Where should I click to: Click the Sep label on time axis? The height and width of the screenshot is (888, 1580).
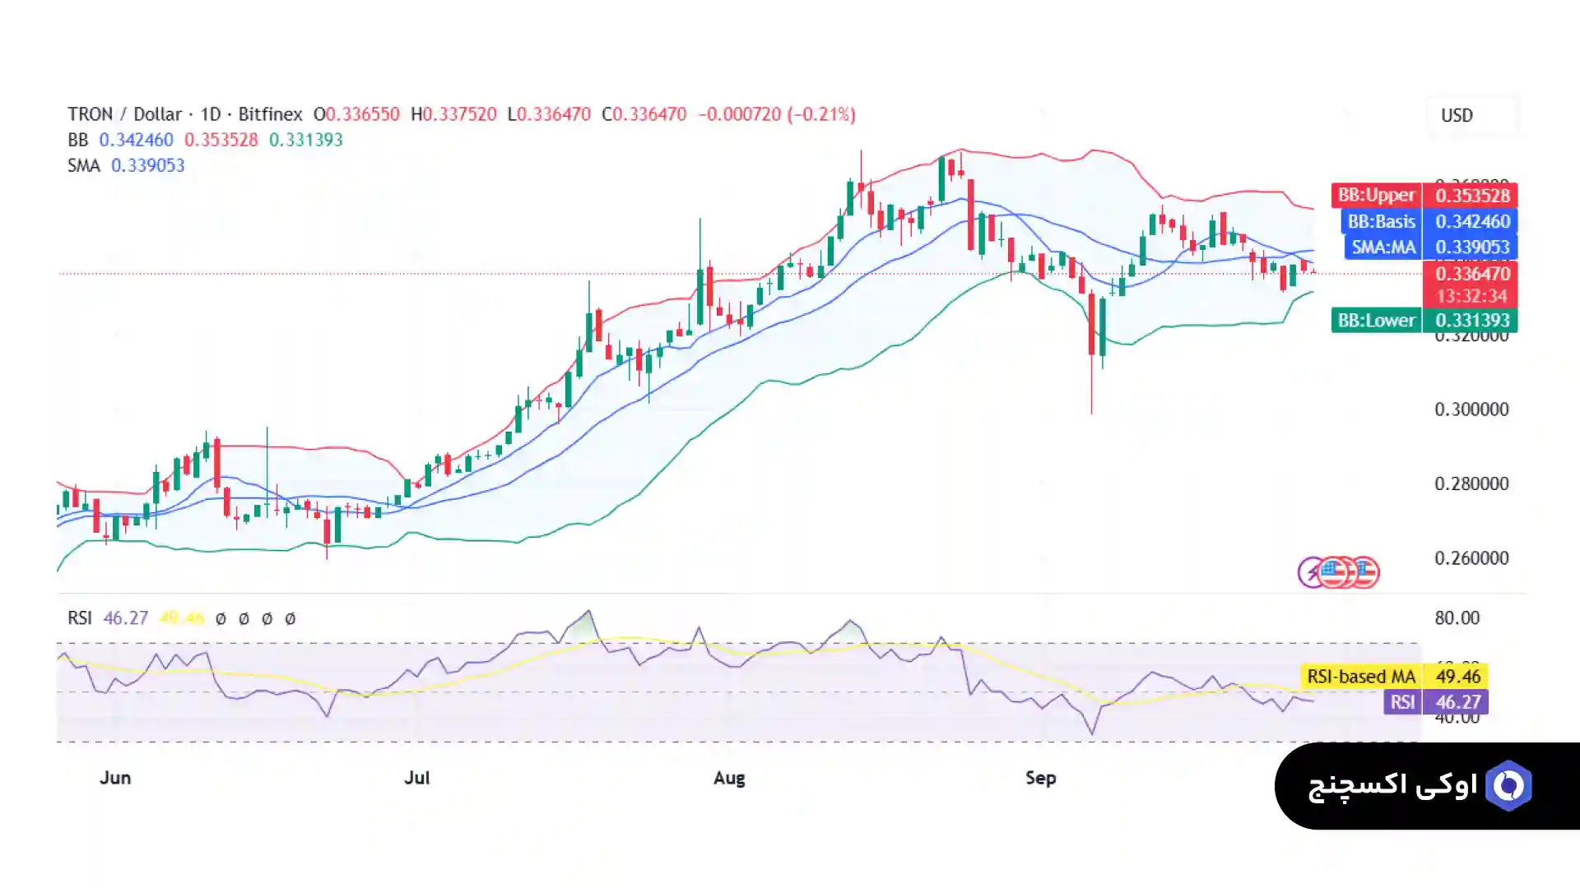(x=1040, y=778)
